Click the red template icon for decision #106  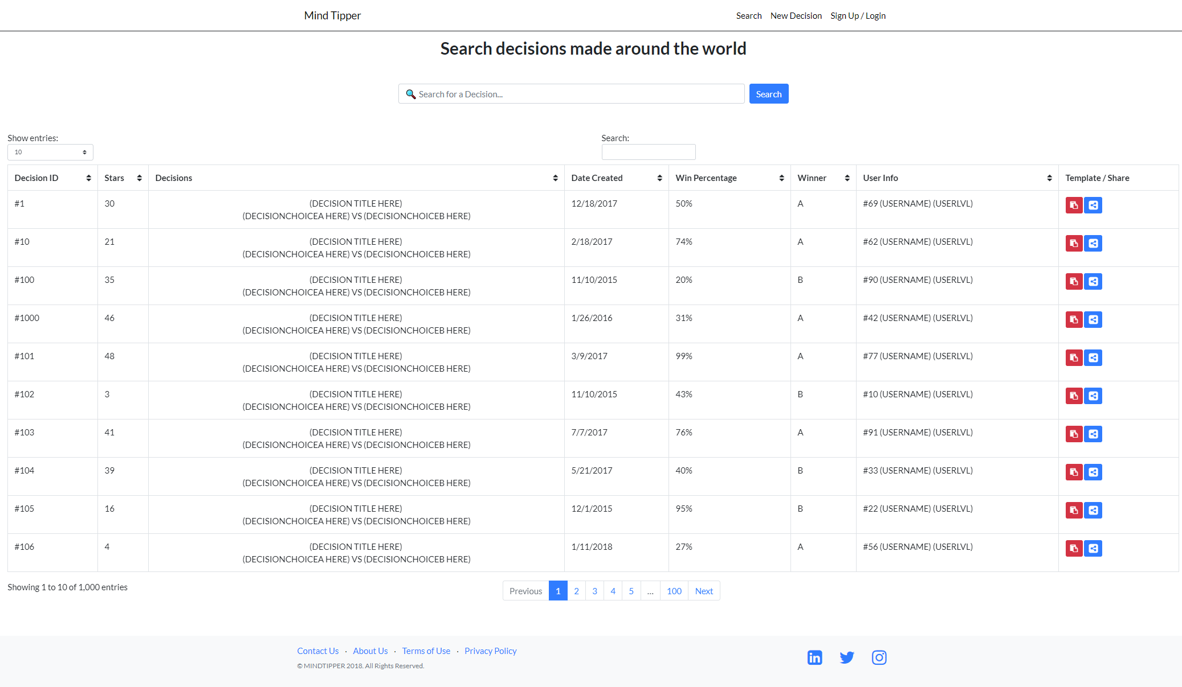pos(1074,549)
